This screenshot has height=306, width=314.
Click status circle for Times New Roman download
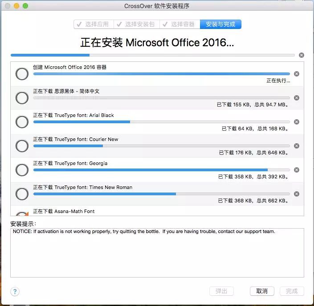coord(22,194)
